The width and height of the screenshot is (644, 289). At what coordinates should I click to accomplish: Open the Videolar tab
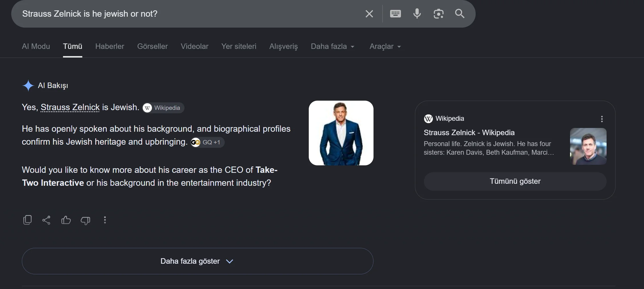click(195, 46)
